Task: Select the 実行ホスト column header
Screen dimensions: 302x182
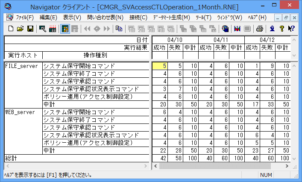Action: [23, 55]
